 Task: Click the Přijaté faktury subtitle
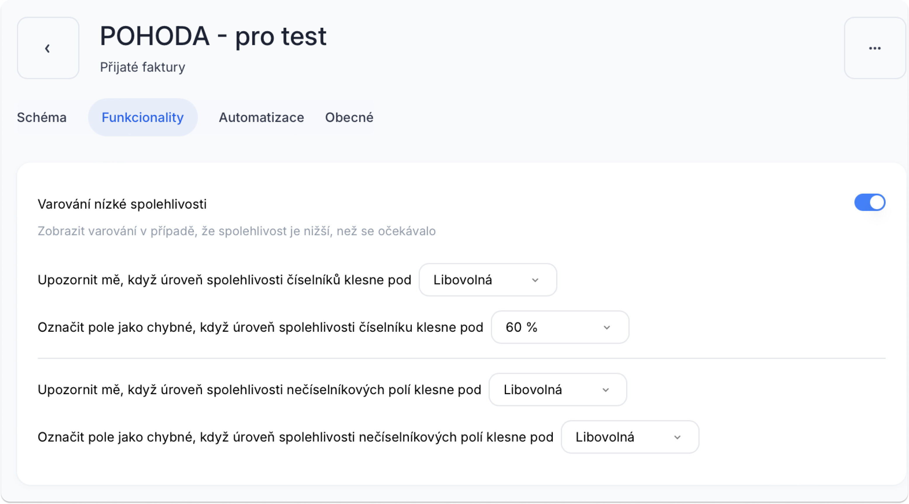(x=142, y=67)
